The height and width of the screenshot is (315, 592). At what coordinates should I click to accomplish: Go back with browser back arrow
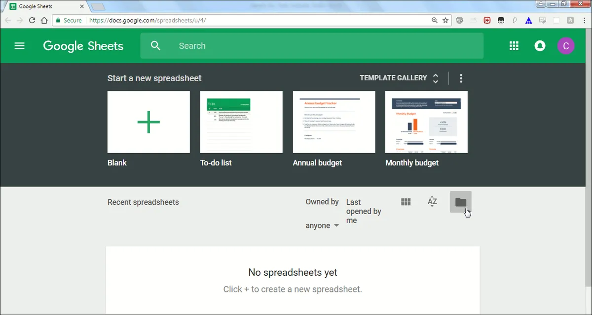coord(8,20)
